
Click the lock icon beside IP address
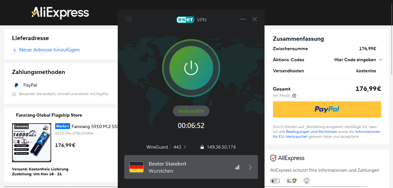click(x=202, y=147)
